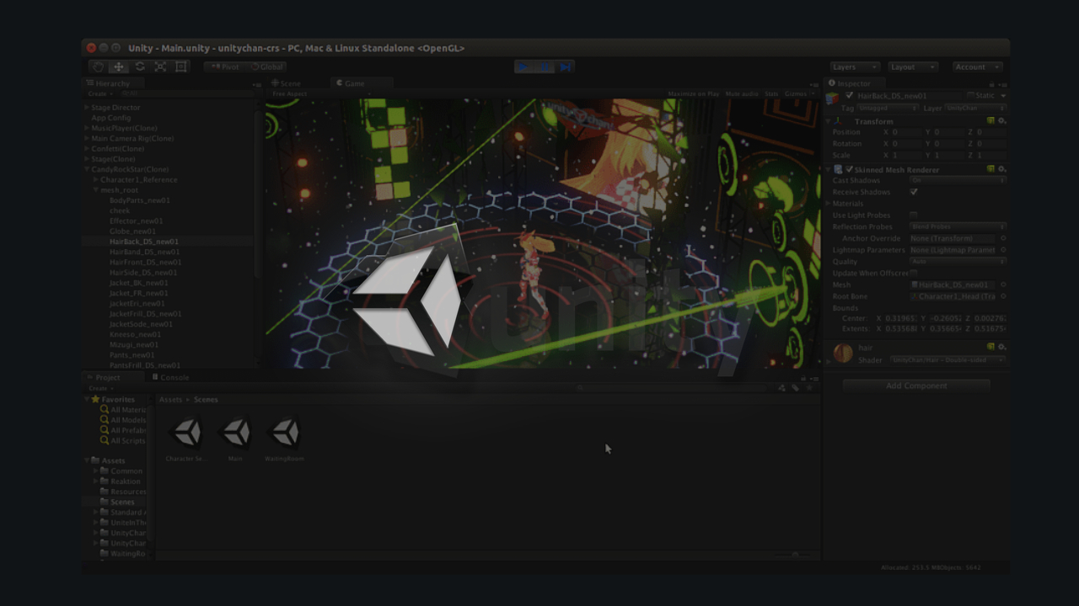The image size is (1079, 606).
Task: Select the Rotate tool
Action: [139, 66]
